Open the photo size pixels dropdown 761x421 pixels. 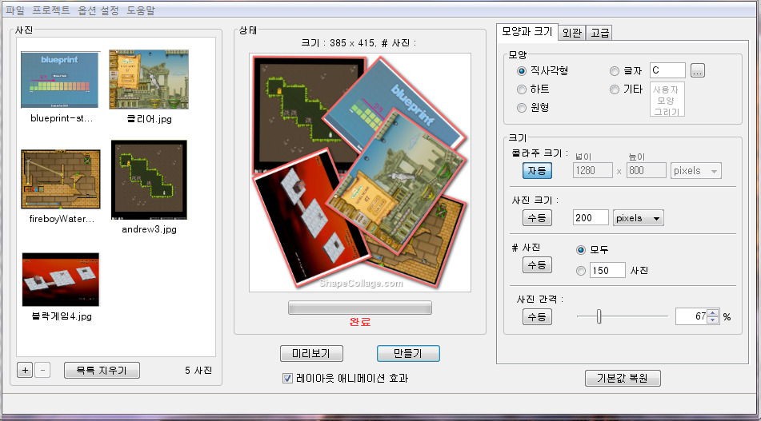[x=638, y=218]
